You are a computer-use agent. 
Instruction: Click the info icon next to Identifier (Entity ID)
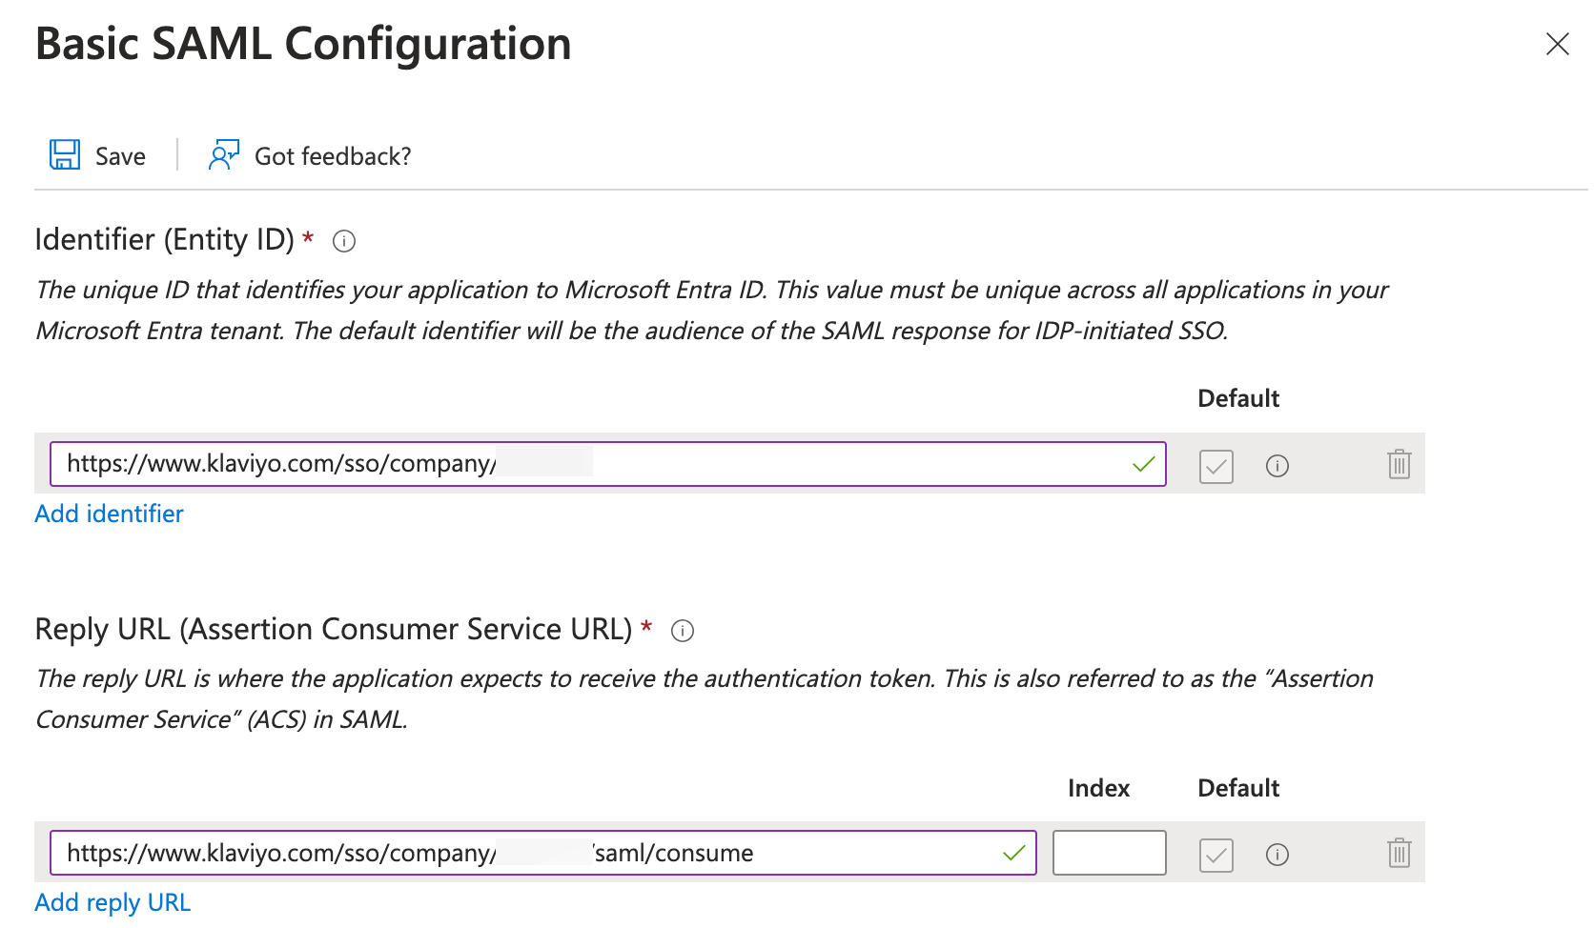point(342,241)
